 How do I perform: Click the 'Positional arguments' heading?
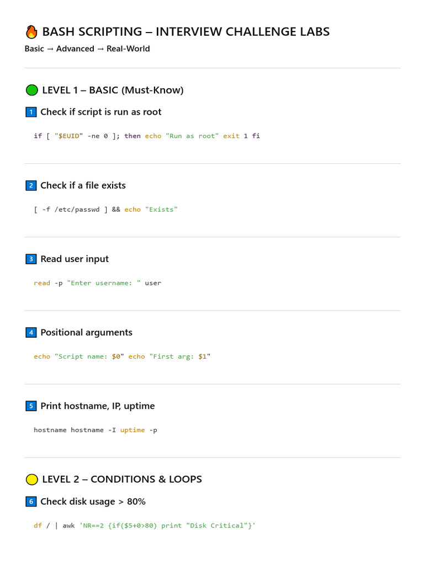[x=86, y=332]
